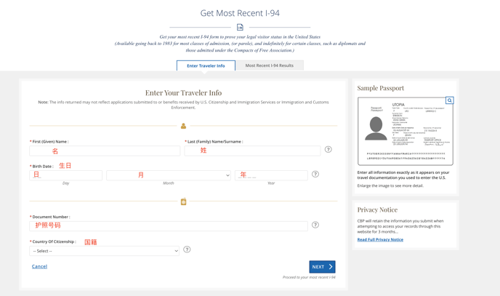Click the sample passport image thumbnail

(406, 132)
